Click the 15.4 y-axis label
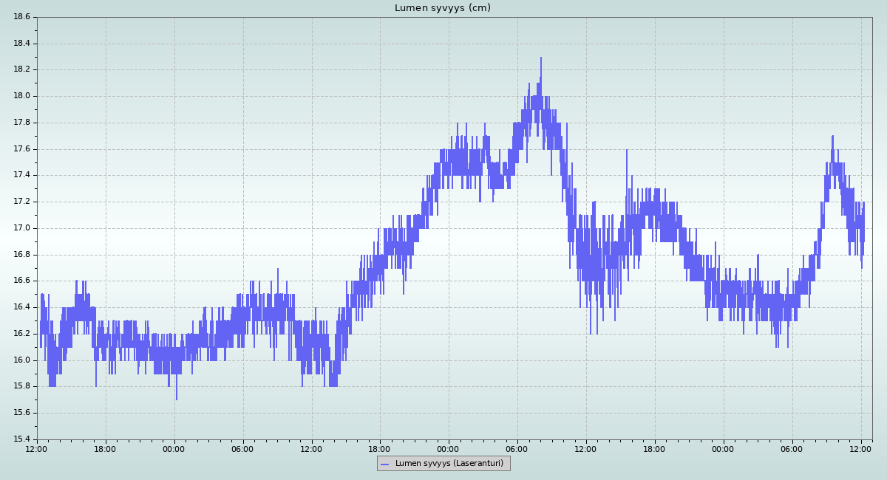The image size is (887, 480). 22,439
